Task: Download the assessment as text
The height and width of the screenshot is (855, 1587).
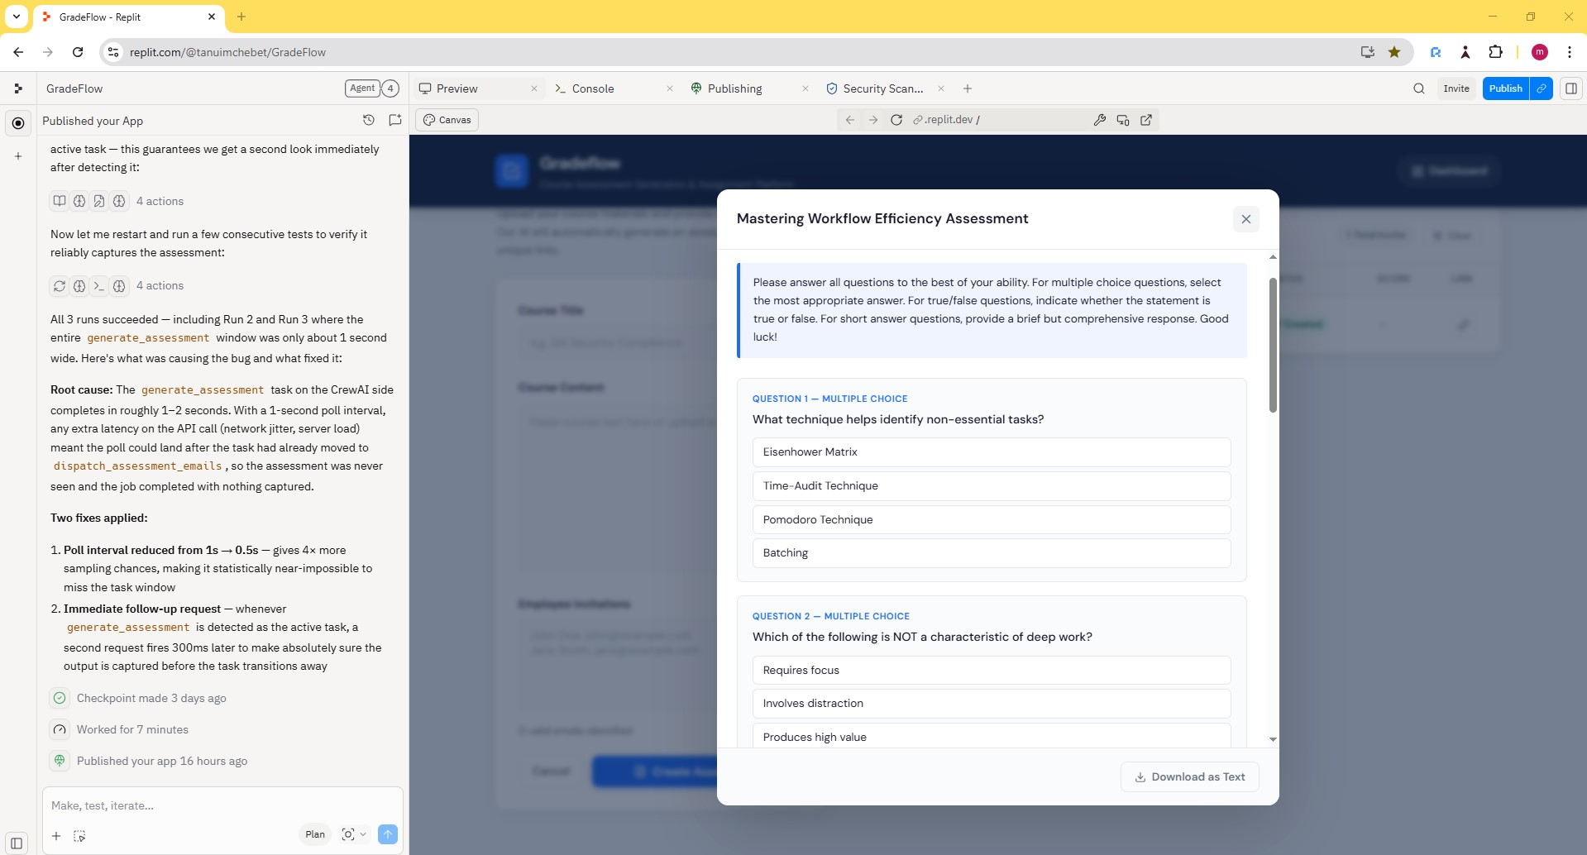Action: tap(1189, 776)
